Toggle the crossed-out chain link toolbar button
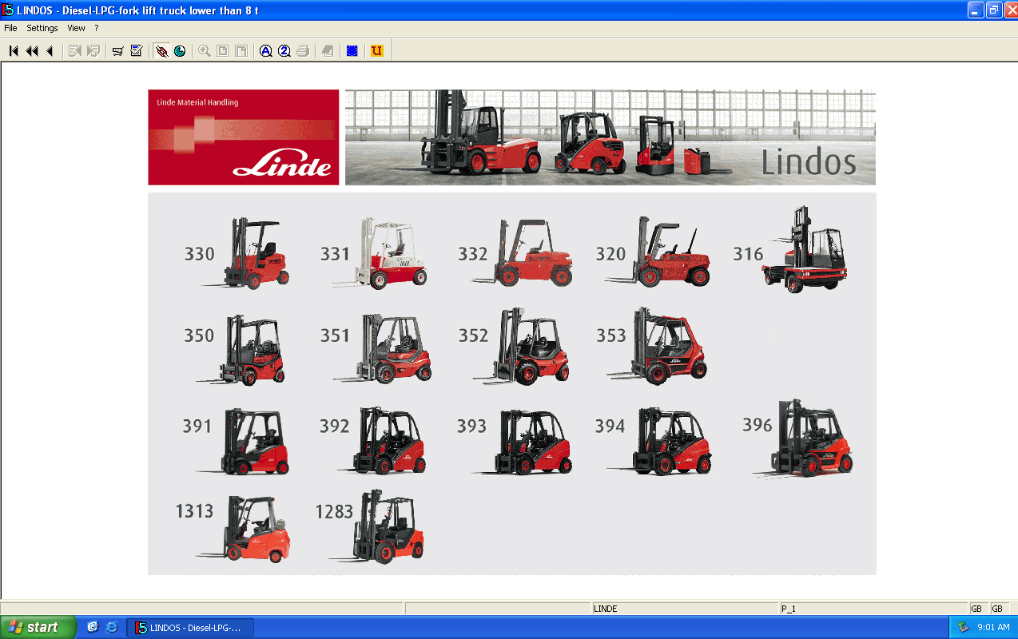This screenshot has width=1018, height=639. click(161, 51)
